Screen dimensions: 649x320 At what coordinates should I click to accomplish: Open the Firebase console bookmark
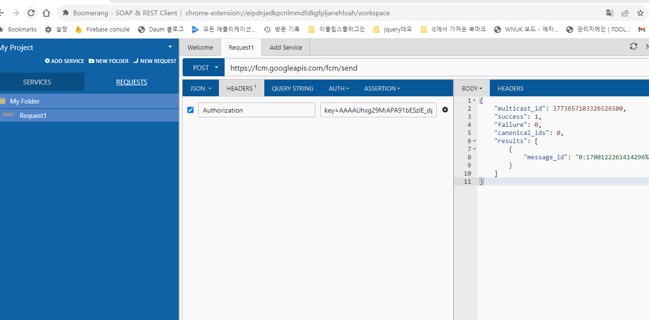coord(103,29)
